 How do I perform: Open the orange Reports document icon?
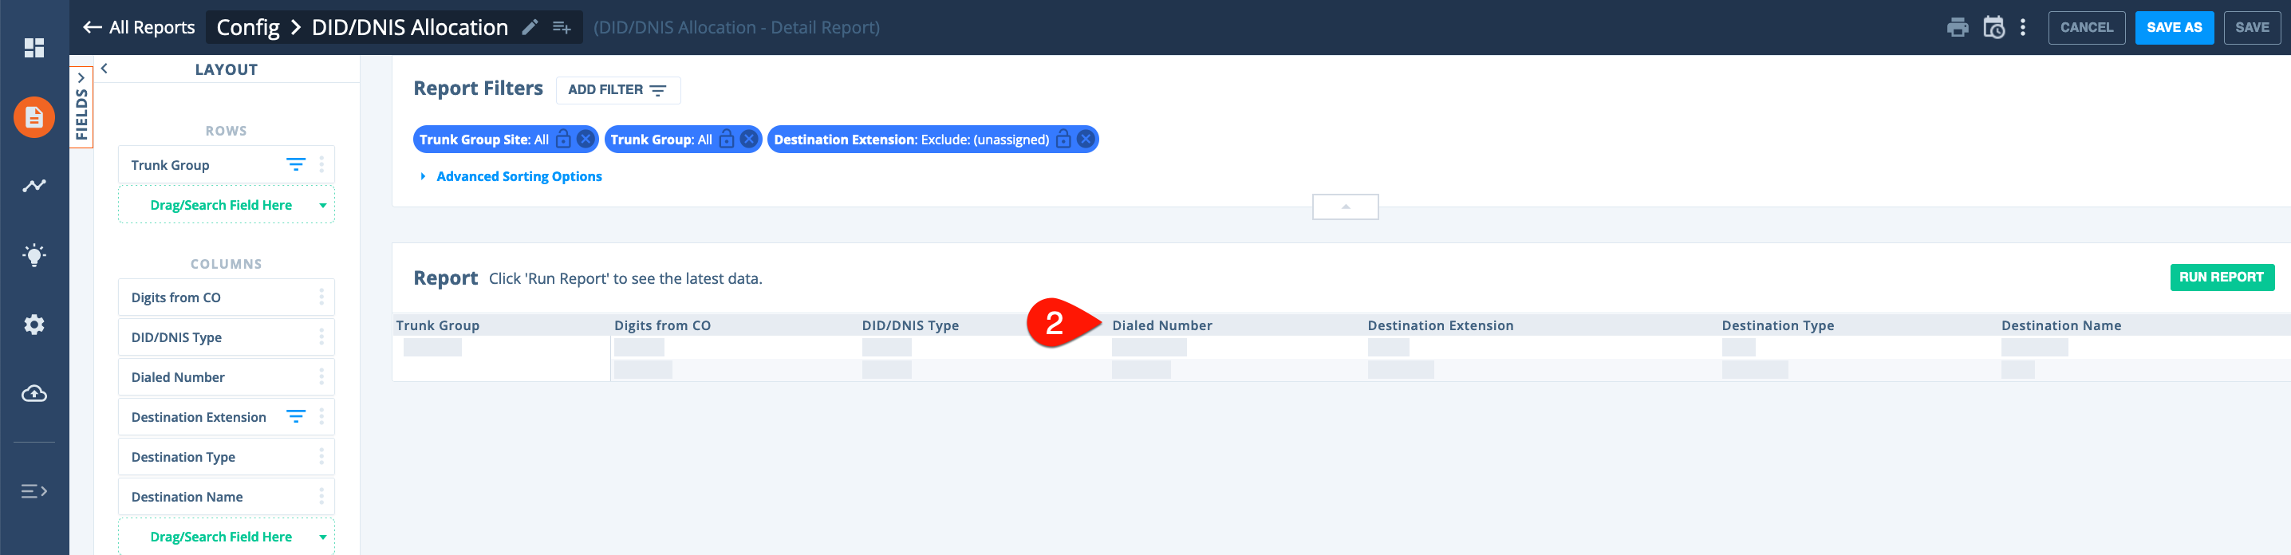tap(34, 116)
